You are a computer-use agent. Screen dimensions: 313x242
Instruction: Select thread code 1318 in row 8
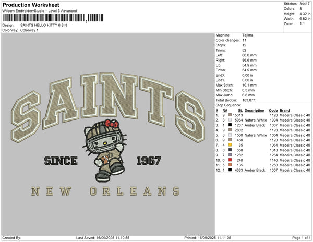[x=274, y=150]
